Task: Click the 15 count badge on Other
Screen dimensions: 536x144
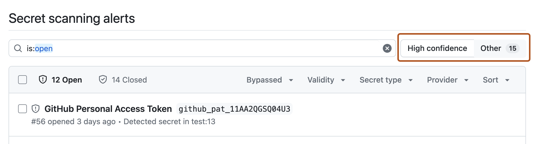Action: point(512,48)
